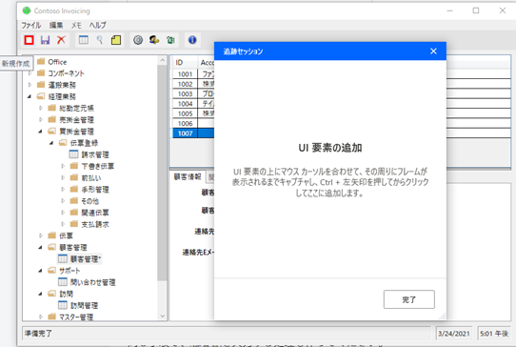
Task: Click the table grid toolbar icon
Action: [x=84, y=40]
